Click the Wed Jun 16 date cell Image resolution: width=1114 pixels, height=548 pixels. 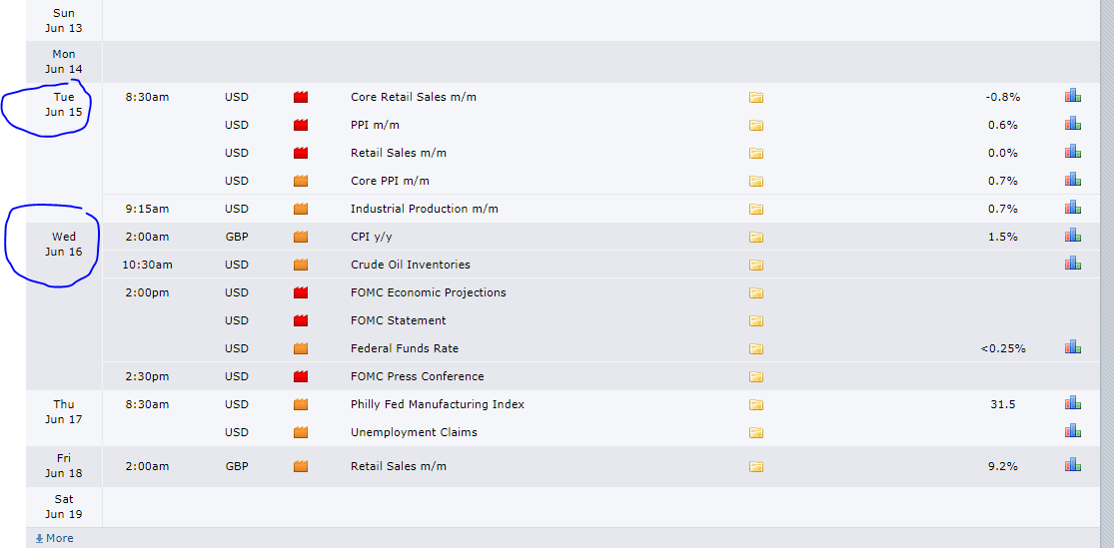[x=64, y=243]
